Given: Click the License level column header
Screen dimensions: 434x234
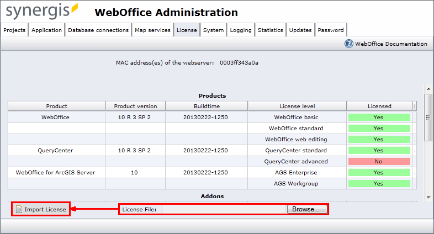Looking at the screenshot, I should 297,106.
